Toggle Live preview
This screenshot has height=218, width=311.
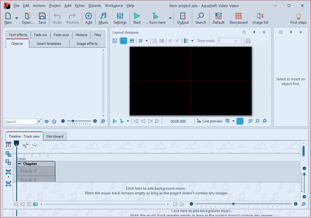coord(210,121)
